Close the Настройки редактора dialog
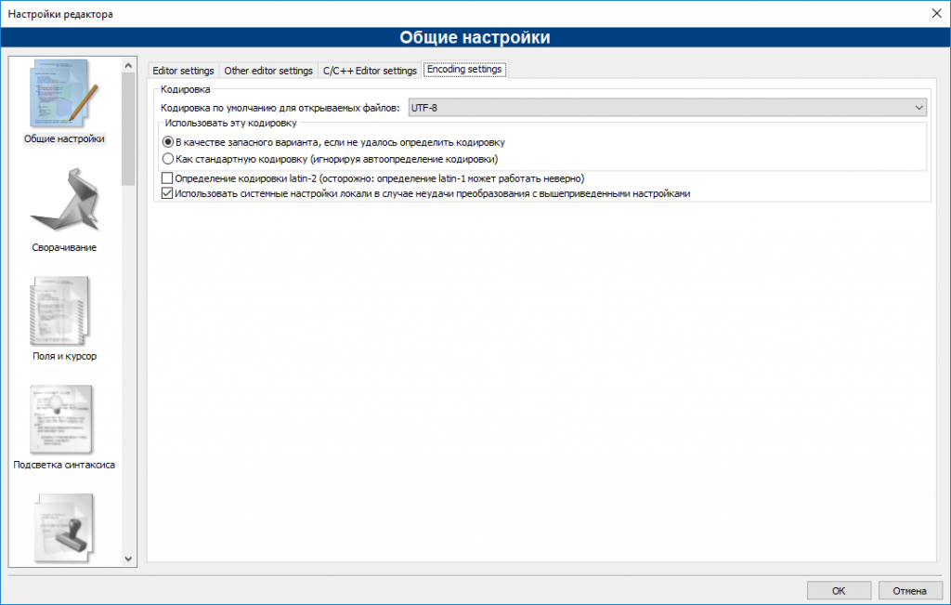This screenshot has height=605, width=951. click(935, 13)
